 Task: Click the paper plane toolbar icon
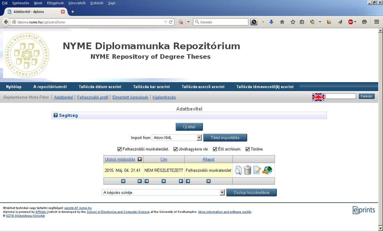pyautogui.click(x=340, y=22)
